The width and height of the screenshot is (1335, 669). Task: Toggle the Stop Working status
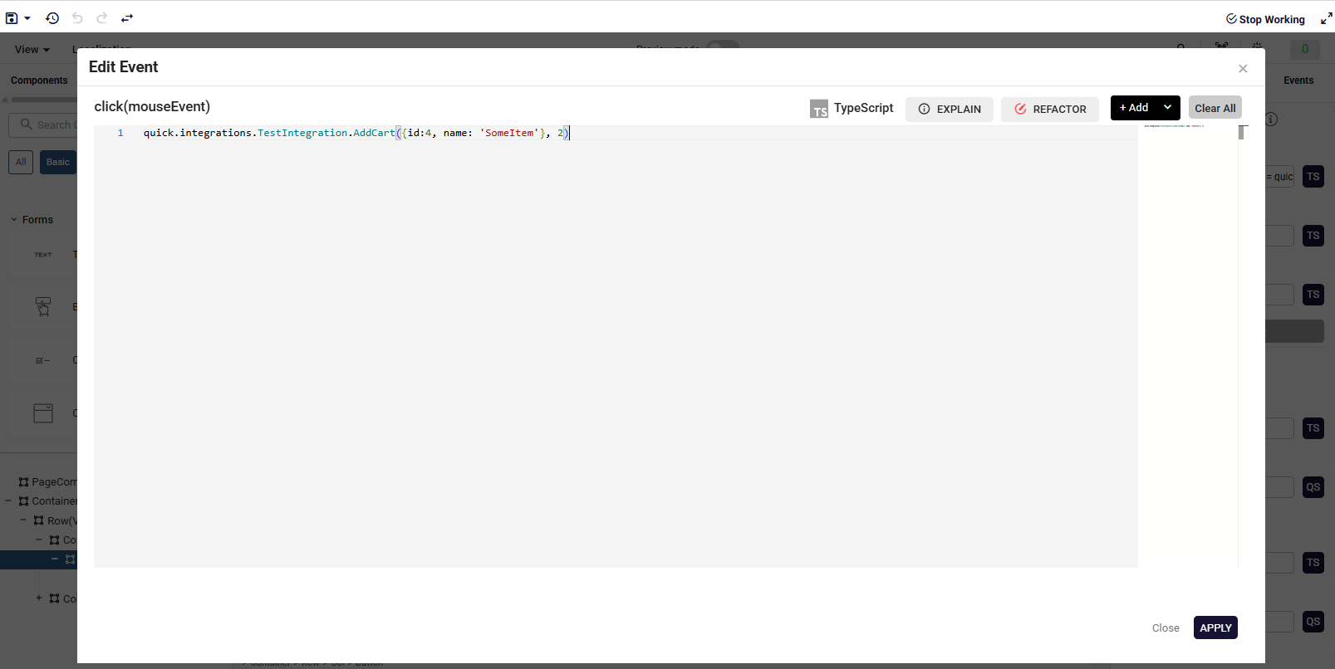coord(1265,19)
